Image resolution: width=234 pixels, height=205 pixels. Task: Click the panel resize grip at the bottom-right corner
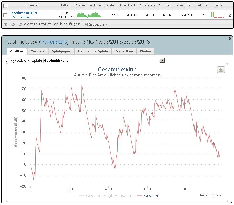(x=231, y=202)
